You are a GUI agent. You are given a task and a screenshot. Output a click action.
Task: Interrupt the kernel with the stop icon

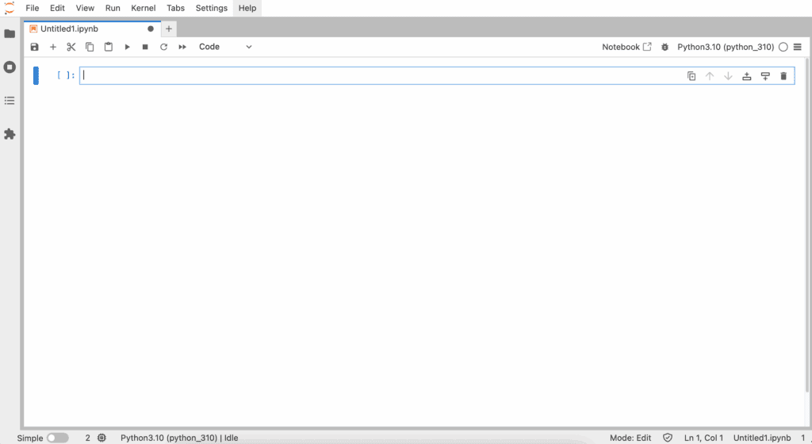pyautogui.click(x=145, y=48)
